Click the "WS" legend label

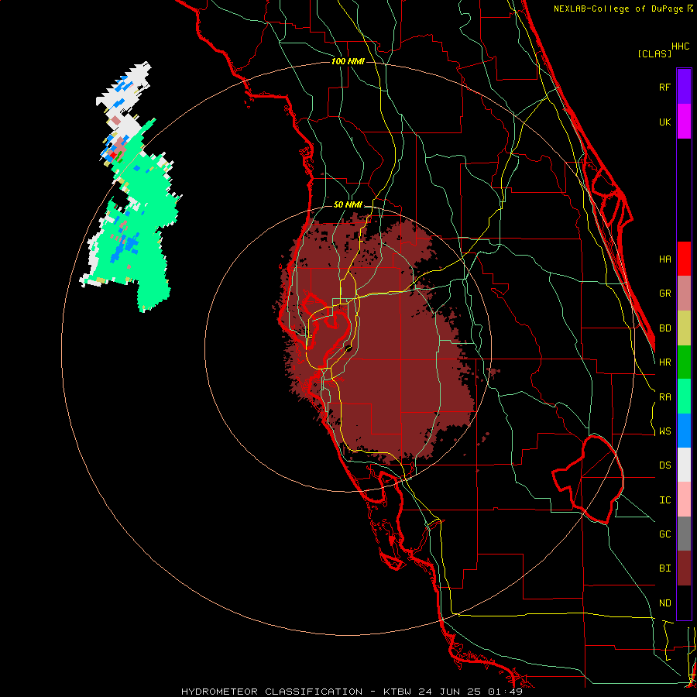664,431
